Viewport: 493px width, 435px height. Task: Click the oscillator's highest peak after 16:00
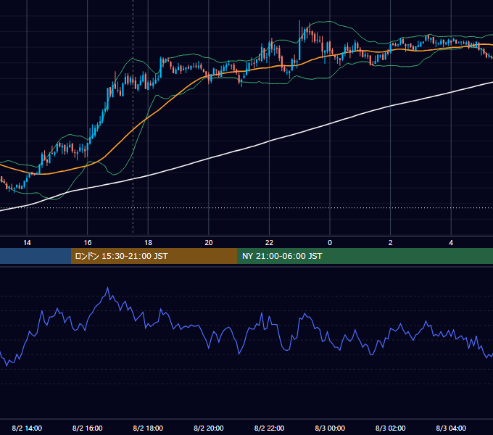(x=108, y=287)
